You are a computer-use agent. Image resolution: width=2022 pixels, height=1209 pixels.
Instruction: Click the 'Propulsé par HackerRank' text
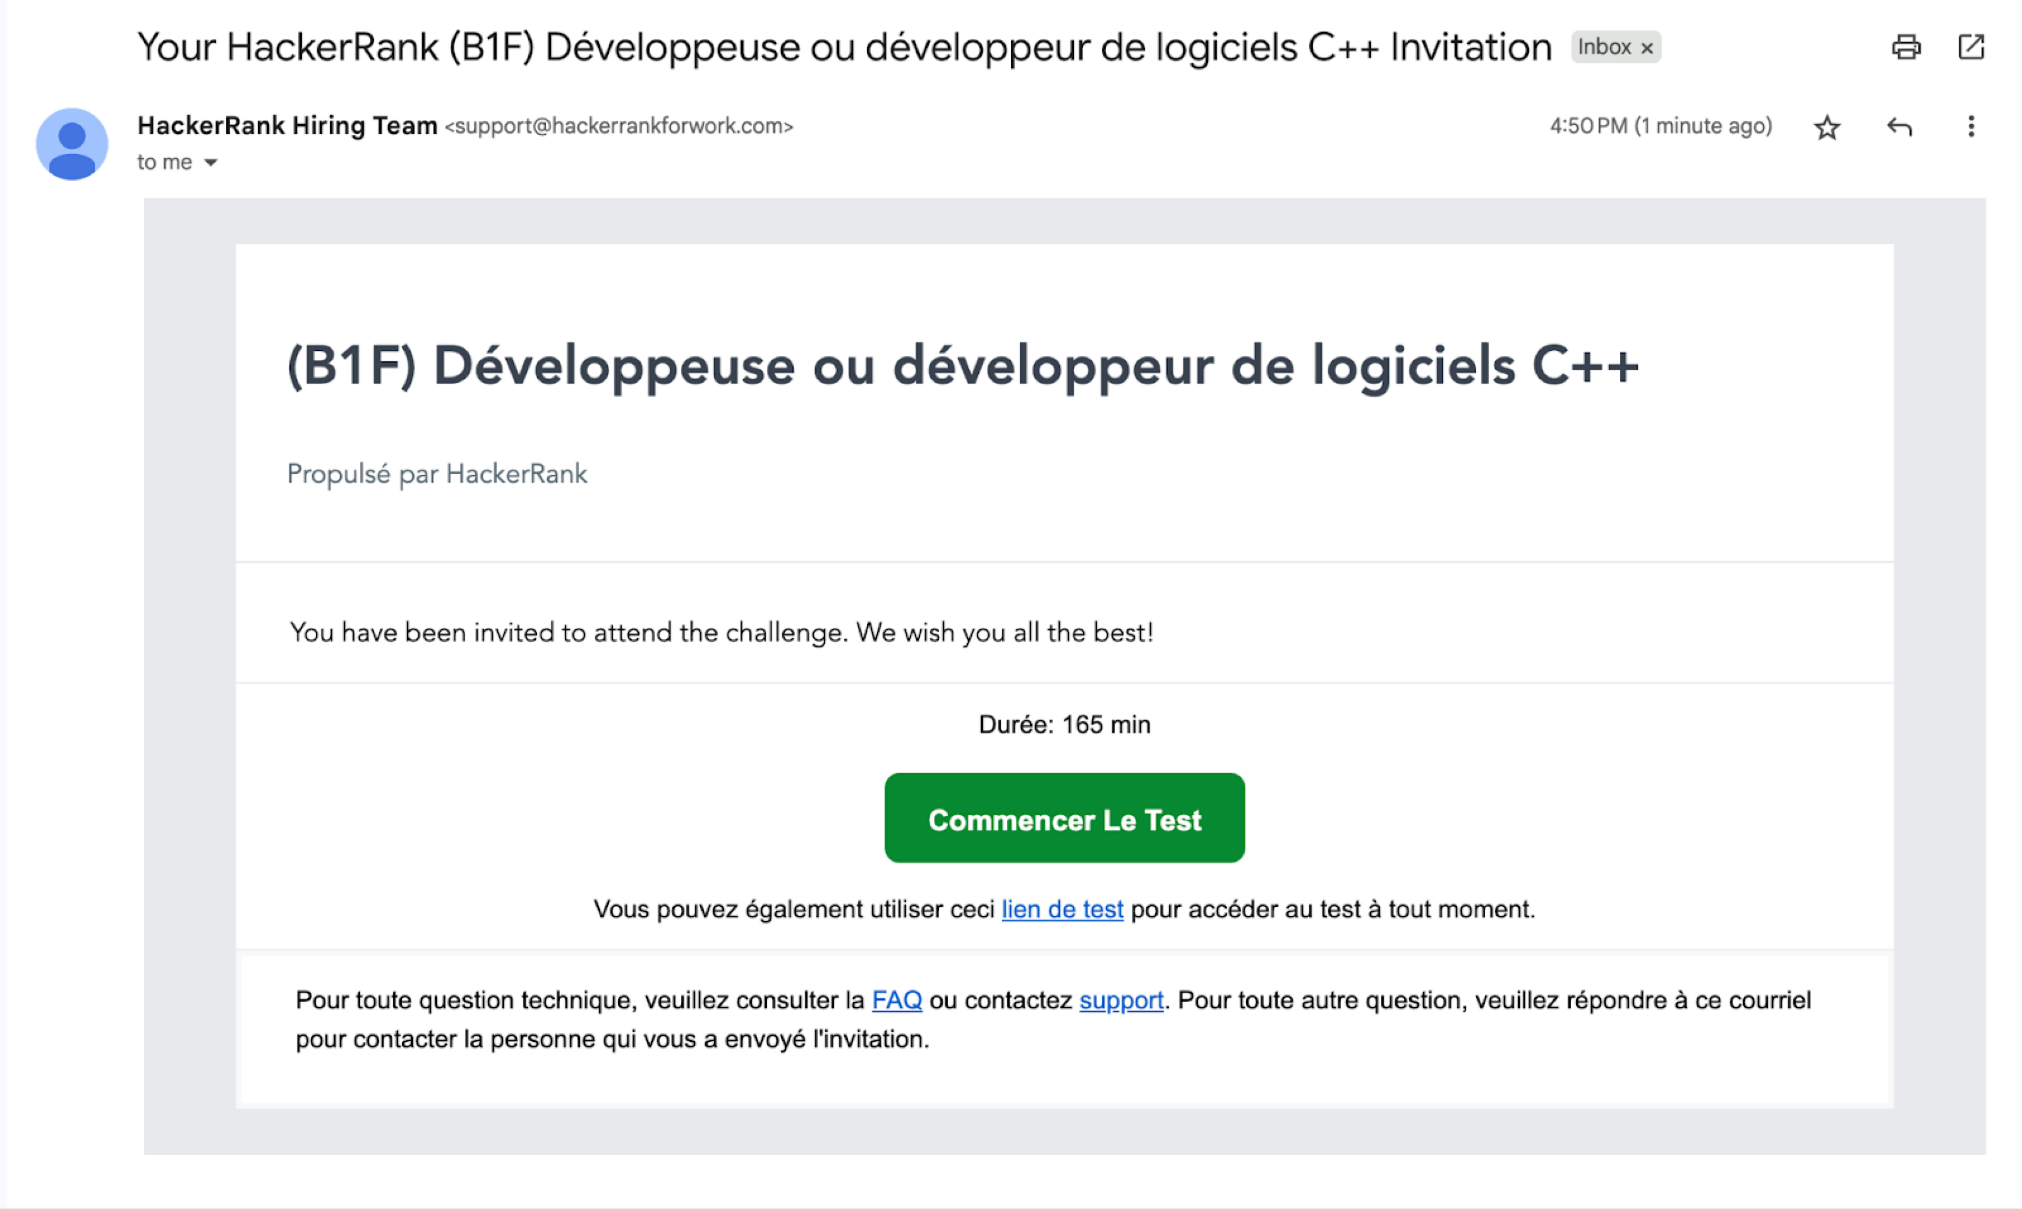pos(437,474)
